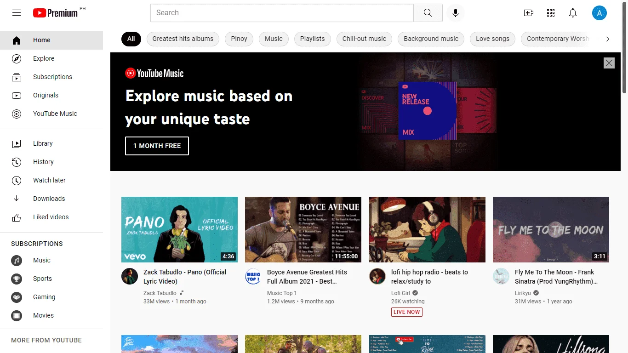
Task: Open the Create video camera icon
Action: pos(529,13)
